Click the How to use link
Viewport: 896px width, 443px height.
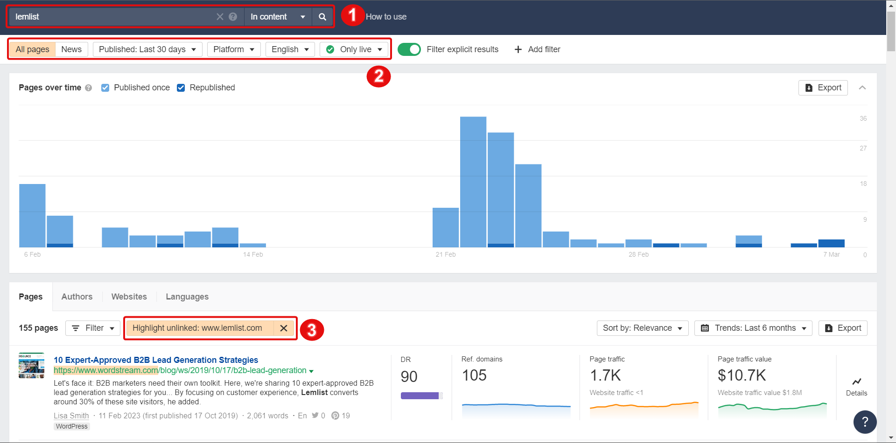(x=386, y=17)
